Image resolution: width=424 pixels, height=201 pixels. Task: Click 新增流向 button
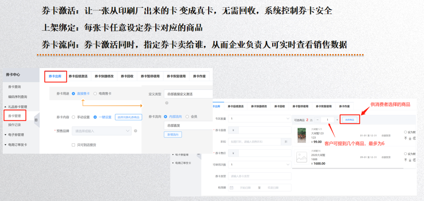click(172, 134)
